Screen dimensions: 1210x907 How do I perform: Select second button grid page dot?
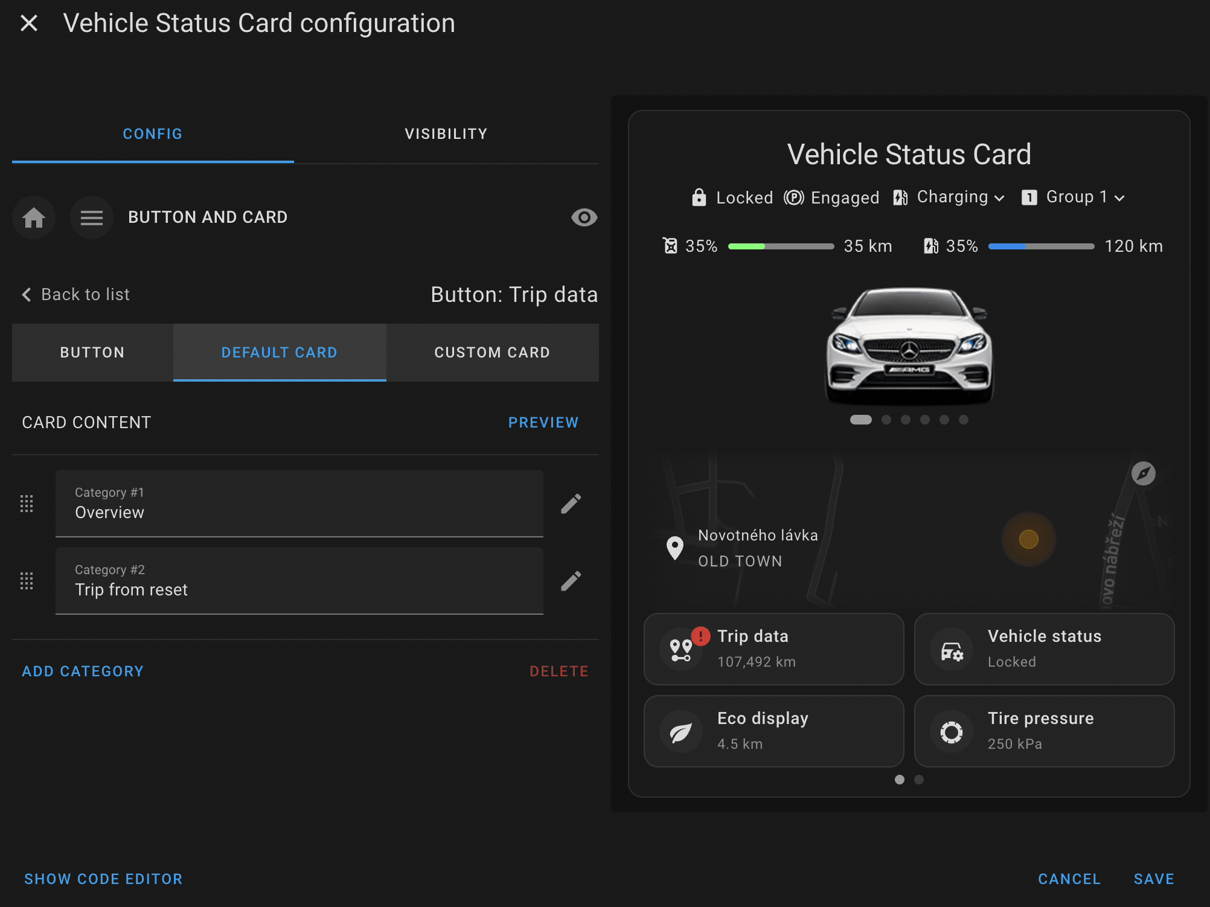(x=918, y=780)
